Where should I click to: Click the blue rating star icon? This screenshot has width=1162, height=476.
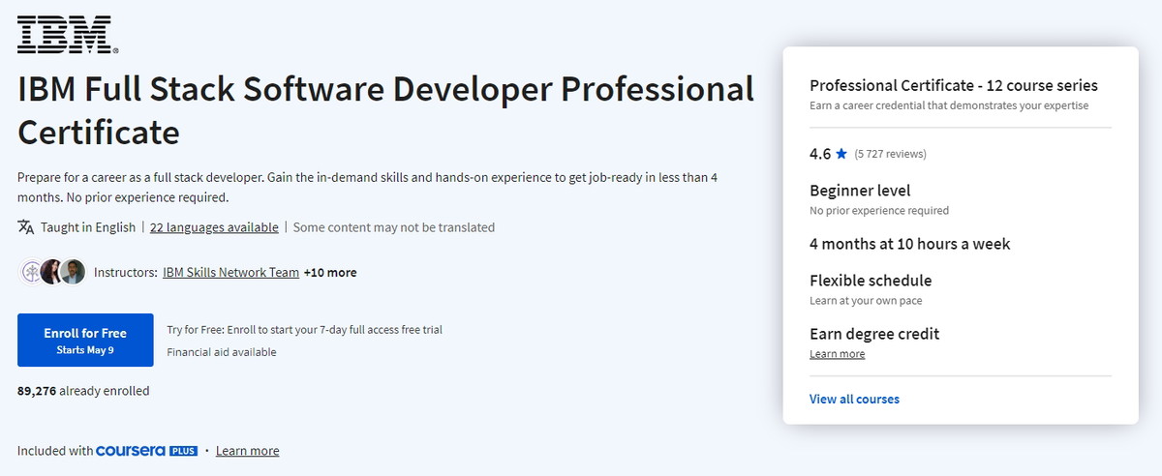[841, 154]
